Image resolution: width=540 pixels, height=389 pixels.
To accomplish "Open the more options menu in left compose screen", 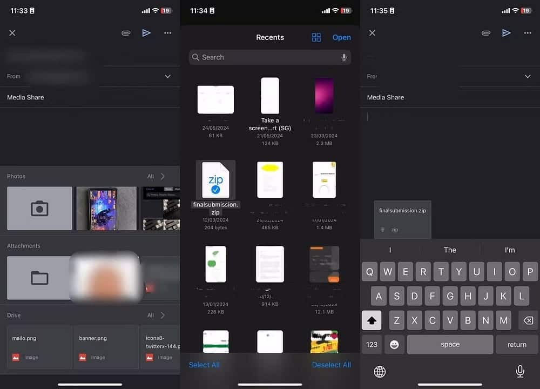I will 168,33.
